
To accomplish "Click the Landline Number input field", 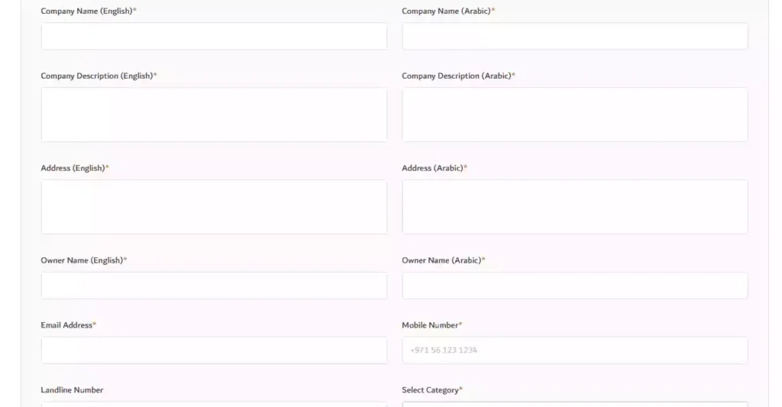I will pyautogui.click(x=214, y=404).
